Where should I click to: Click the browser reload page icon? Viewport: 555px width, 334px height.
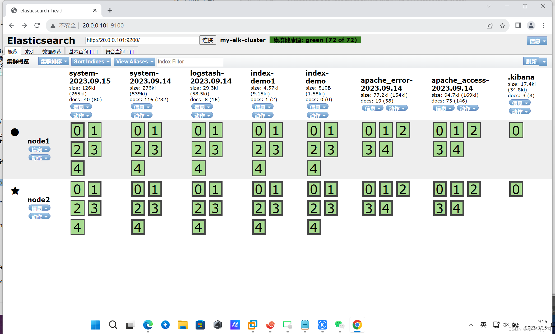point(37,25)
